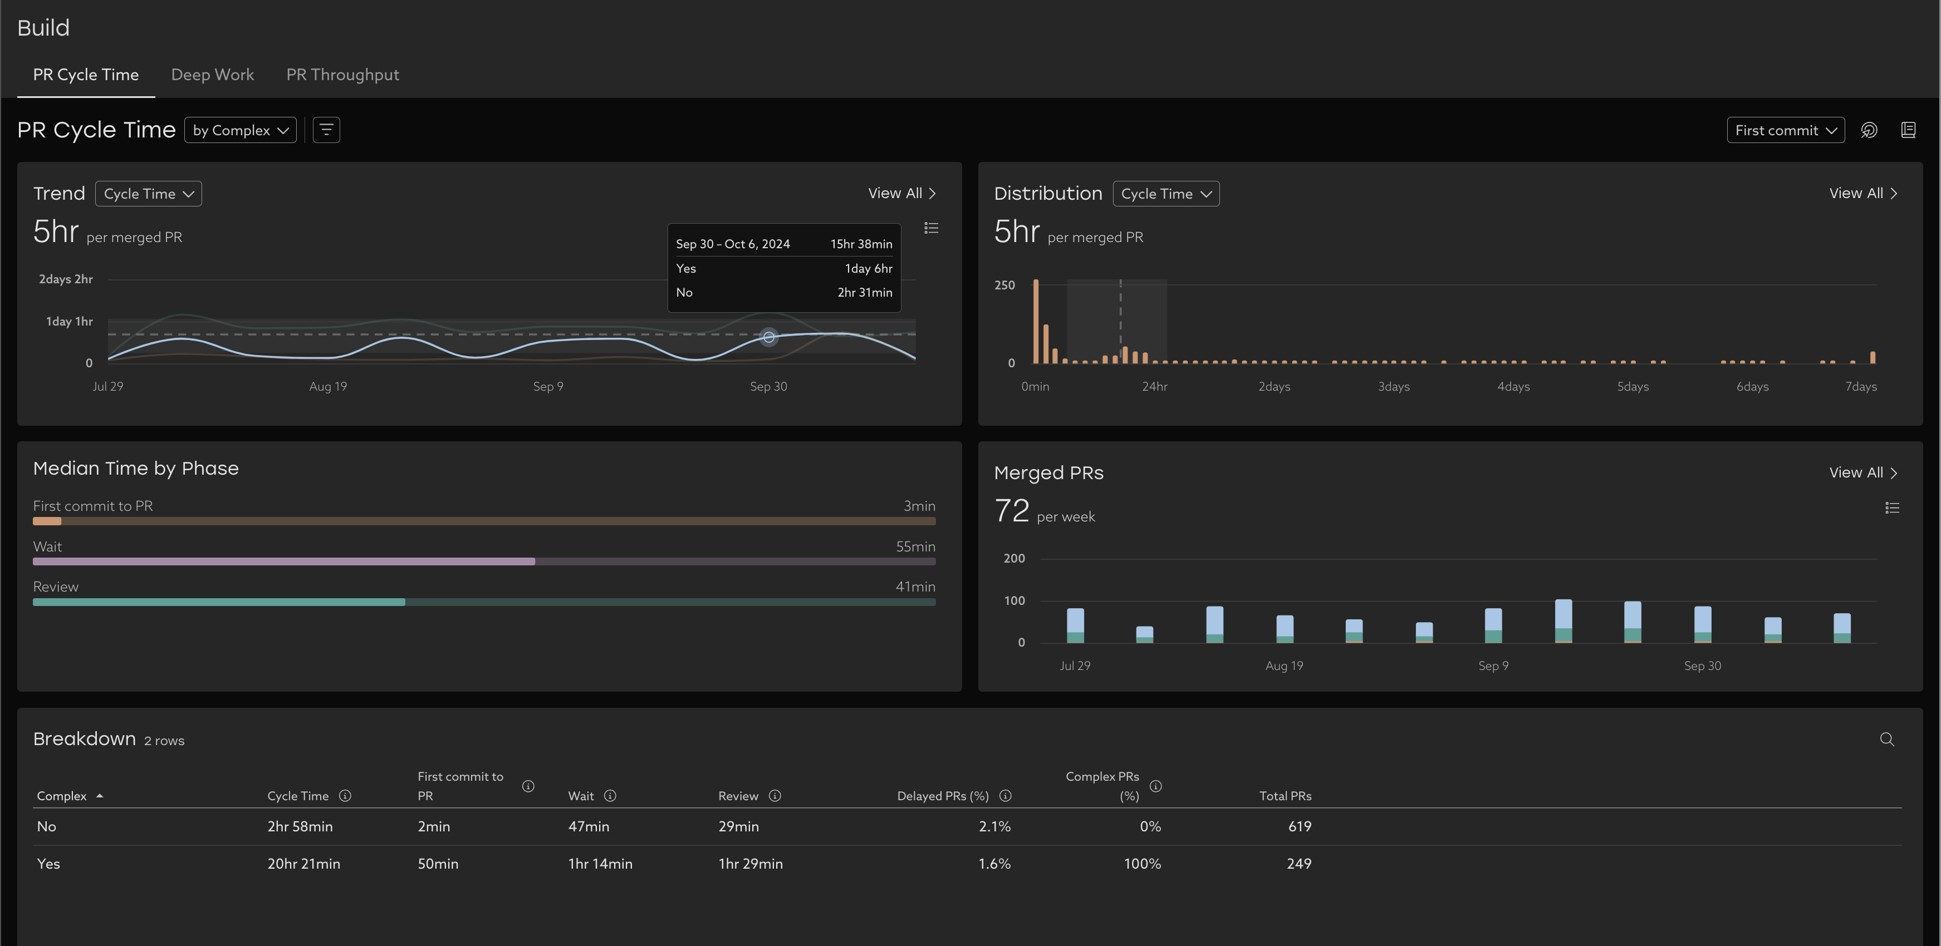Click View All in Trend panel
1941x946 pixels.
click(902, 194)
